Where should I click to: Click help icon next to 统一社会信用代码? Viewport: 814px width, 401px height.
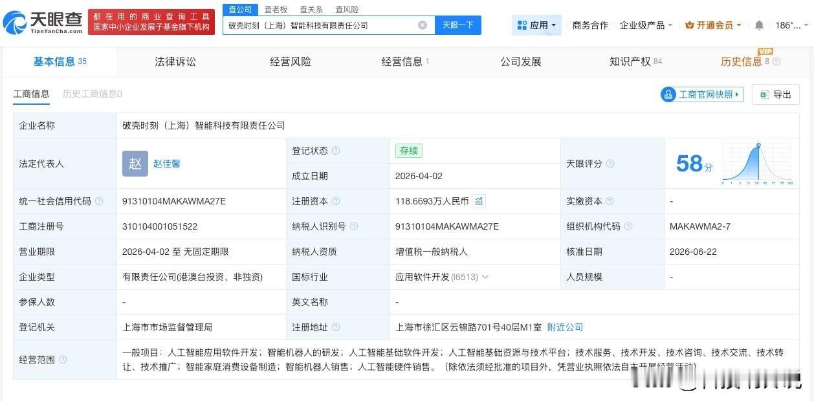[x=99, y=201]
